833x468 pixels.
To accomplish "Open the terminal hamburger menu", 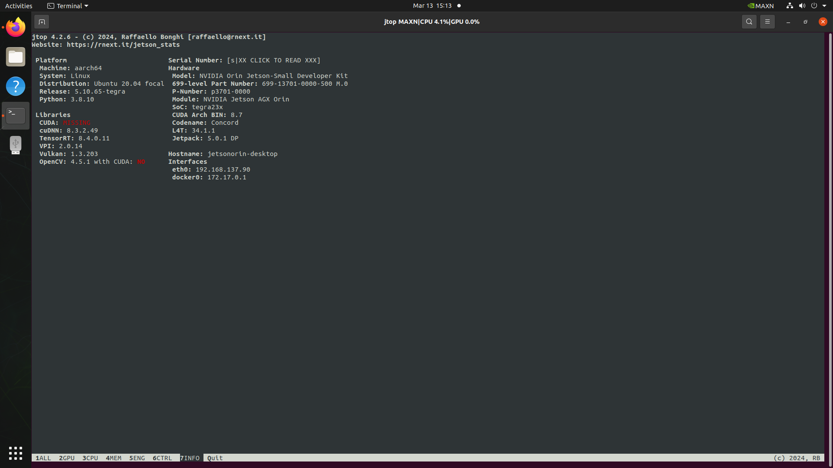I will tap(767, 22).
